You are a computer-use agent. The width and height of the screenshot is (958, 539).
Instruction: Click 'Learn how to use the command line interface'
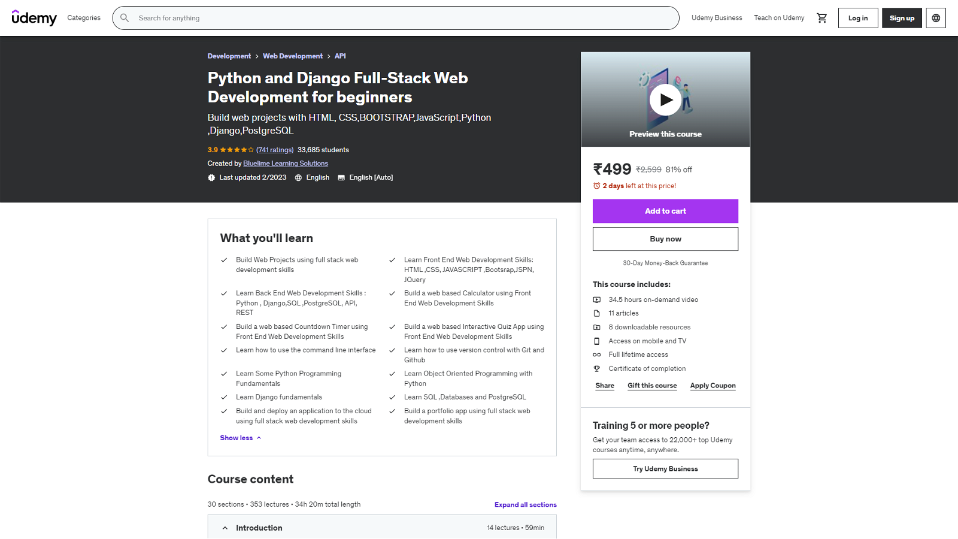pyautogui.click(x=306, y=350)
